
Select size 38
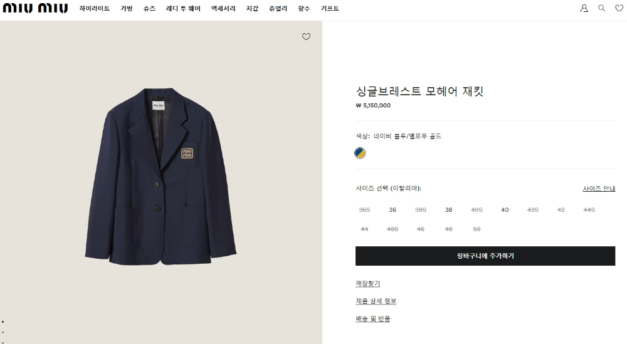(449, 210)
